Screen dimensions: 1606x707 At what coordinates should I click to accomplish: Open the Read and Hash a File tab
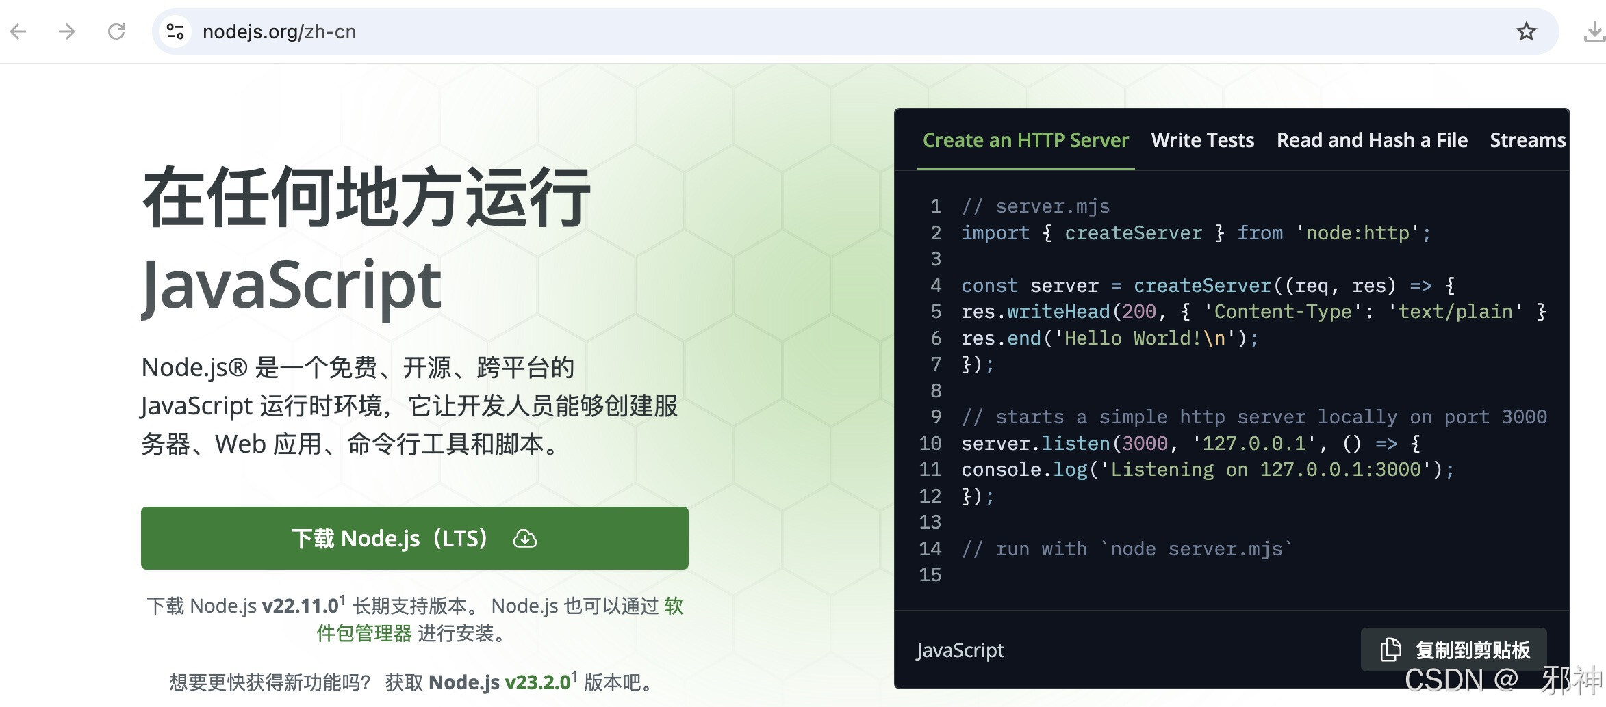(1372, 140)
